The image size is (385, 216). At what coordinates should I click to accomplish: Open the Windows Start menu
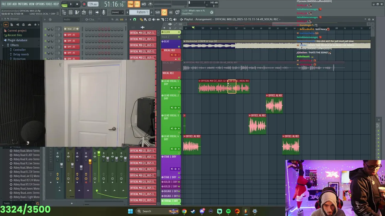[130, 211]
